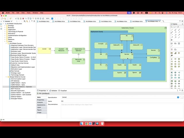Screen dimensions: 184x138
Task: Collapse the ArchiMate Course folder
Action: pyautogui.click(x=6, y=43)
